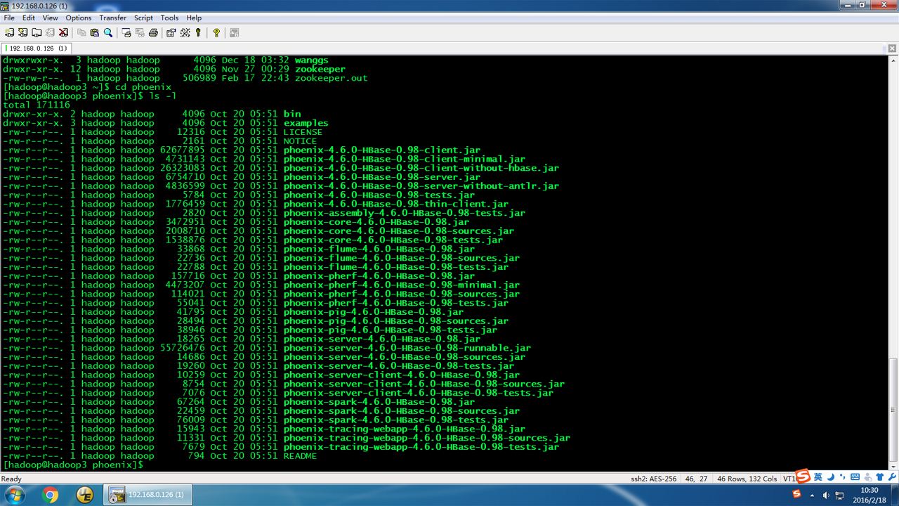The width and height of the screenshot is (899, 506).
Task: Click the 'README' file name in listing
Action: pos(301,456)
